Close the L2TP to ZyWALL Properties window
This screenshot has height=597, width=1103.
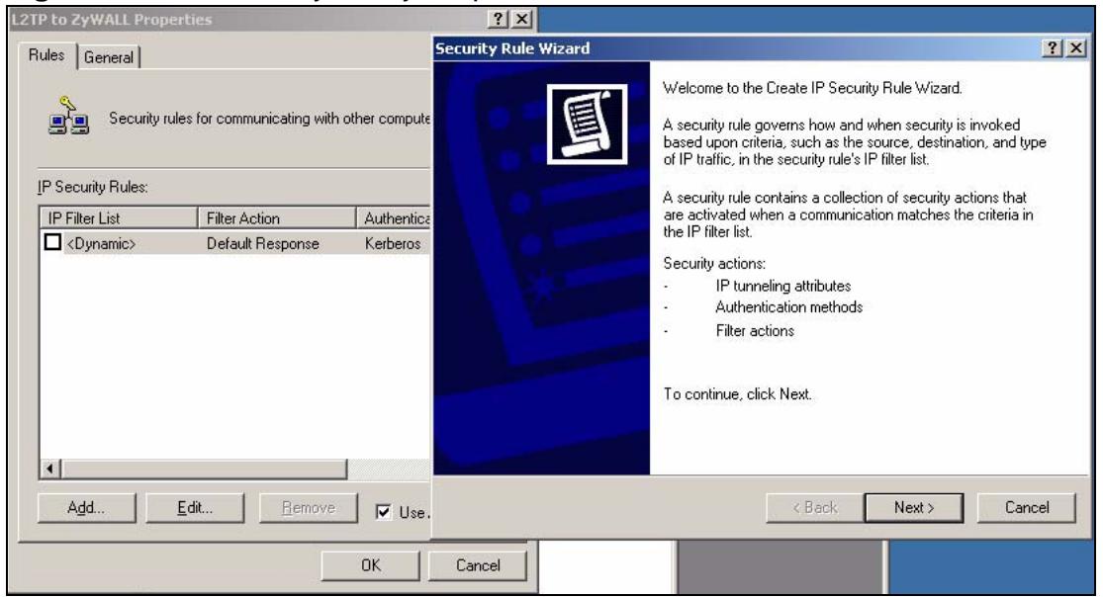521,19
